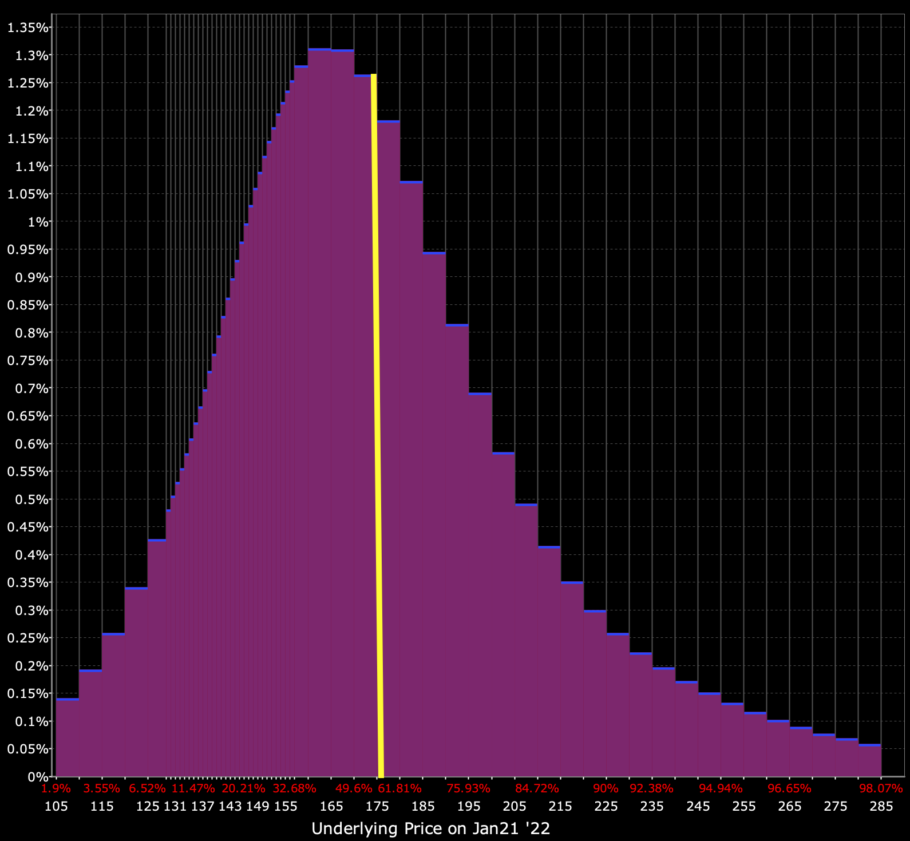Click the 0.9% y-axis label
The width and height of the screenshot is (910, 841).
tap(31, 277)
